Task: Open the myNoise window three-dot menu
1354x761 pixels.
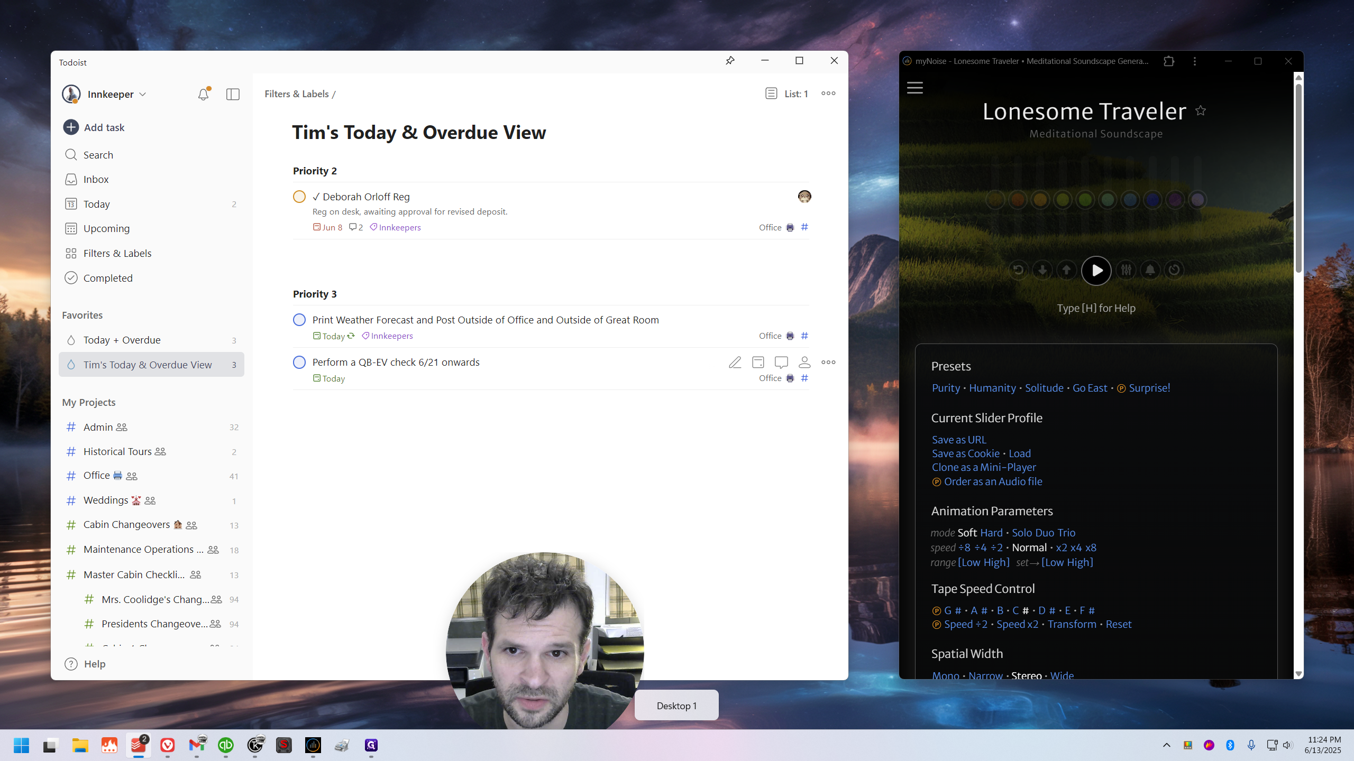Action: 1195,61
